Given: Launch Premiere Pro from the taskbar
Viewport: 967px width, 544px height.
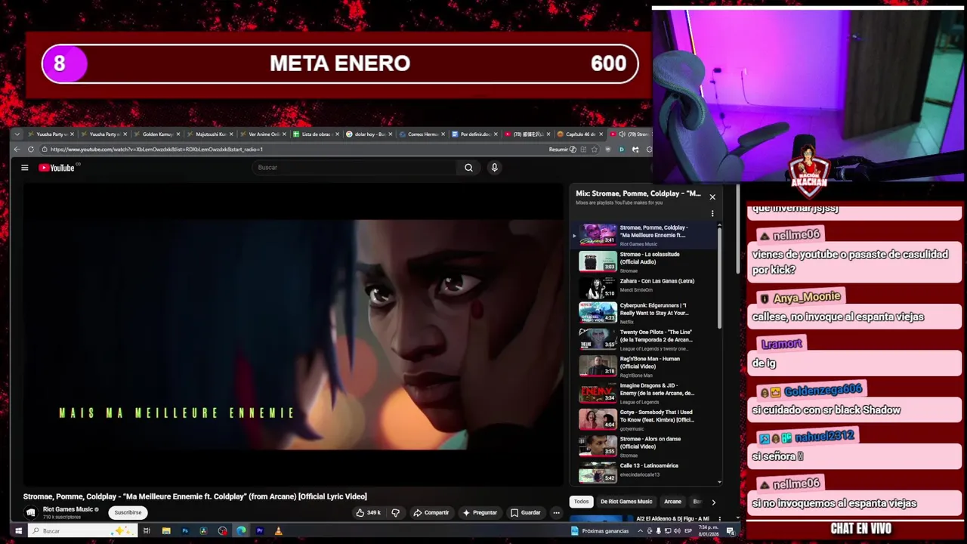Looking at the screenshot, I should 260,531.
